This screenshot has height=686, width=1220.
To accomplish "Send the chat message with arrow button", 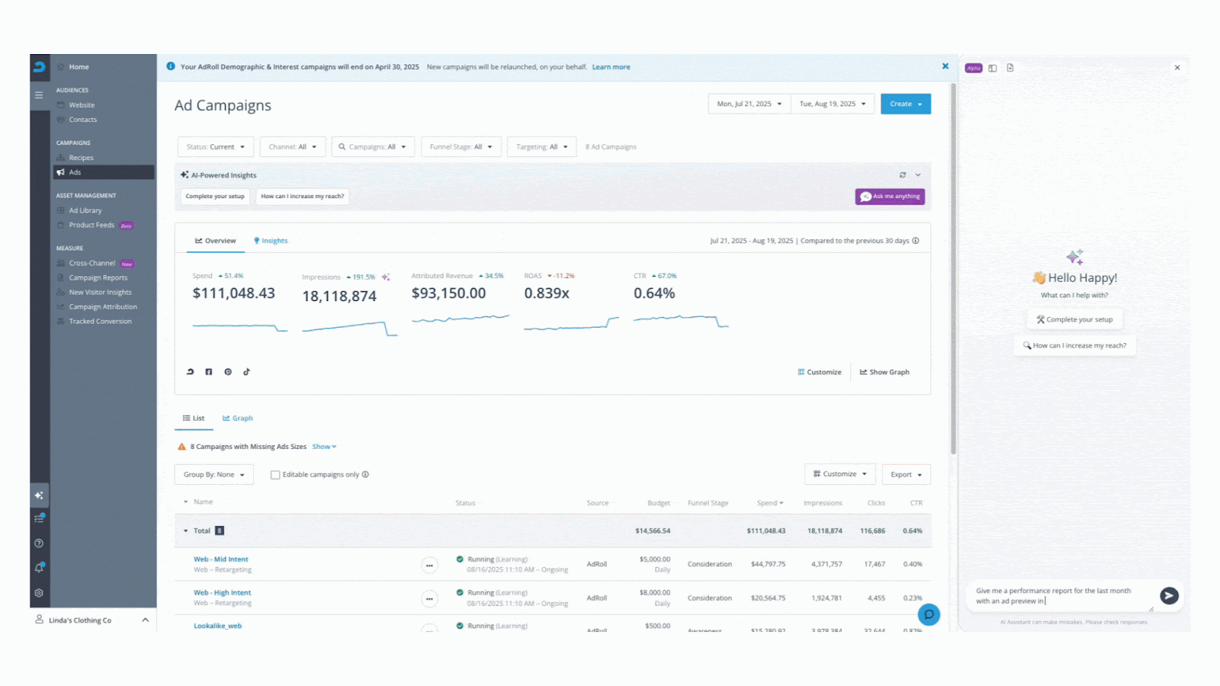I will (1169, 596).
